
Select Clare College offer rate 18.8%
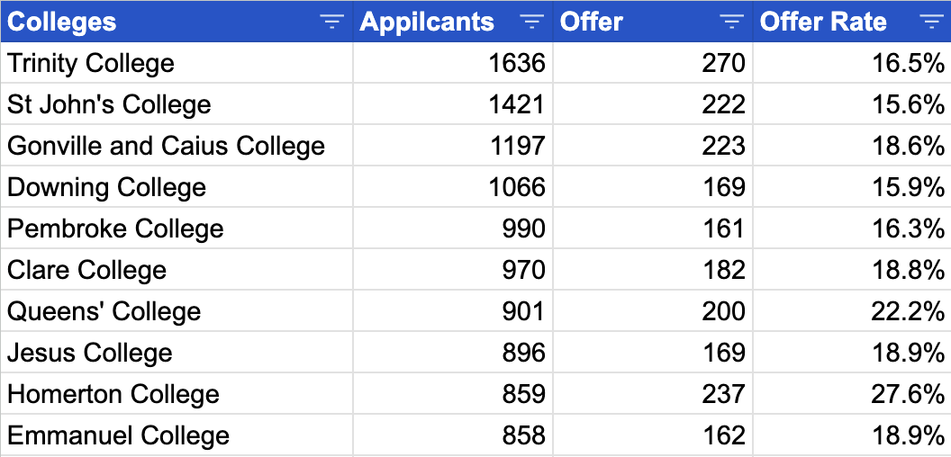click(x=908, y=270)
